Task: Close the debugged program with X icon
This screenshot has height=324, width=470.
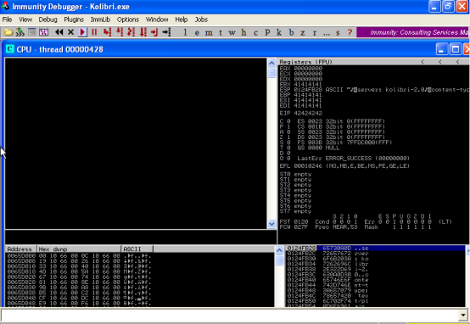Action: [70, 32]
